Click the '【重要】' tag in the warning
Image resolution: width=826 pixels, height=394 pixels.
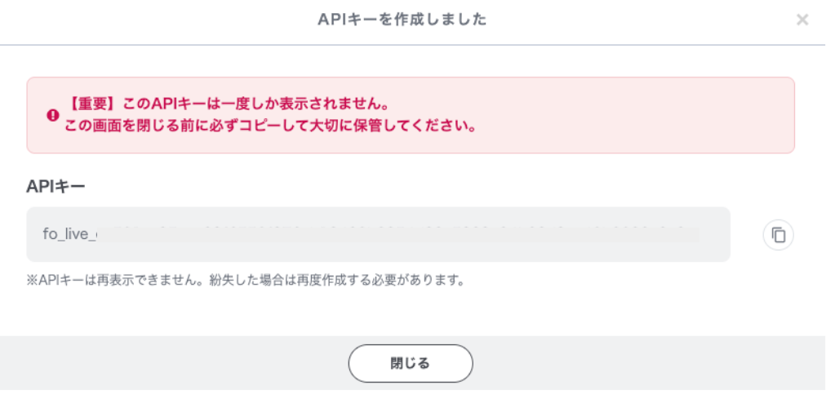(93, 105)
